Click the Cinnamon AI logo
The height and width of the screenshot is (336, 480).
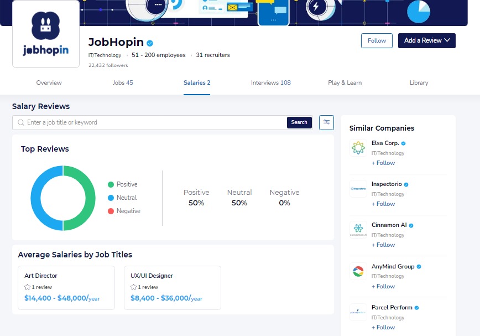click(358, 230)
